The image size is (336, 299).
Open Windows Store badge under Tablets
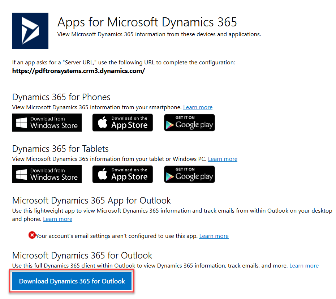47,174
